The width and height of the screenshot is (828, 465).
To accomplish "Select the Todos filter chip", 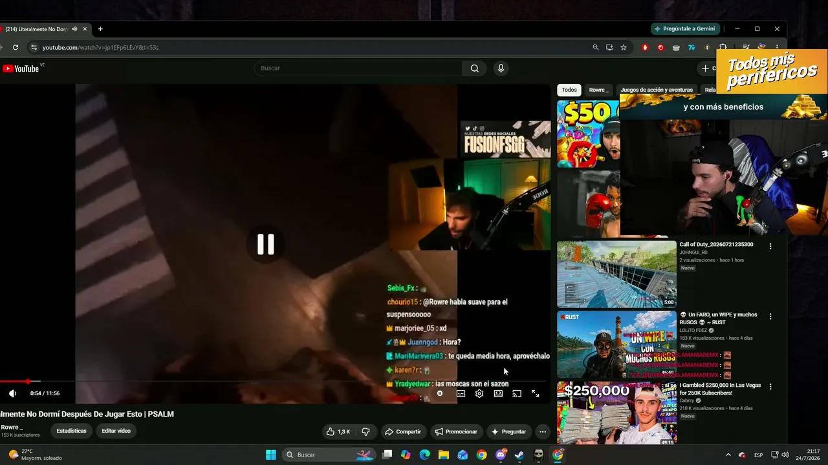I will tap(569, 90).
